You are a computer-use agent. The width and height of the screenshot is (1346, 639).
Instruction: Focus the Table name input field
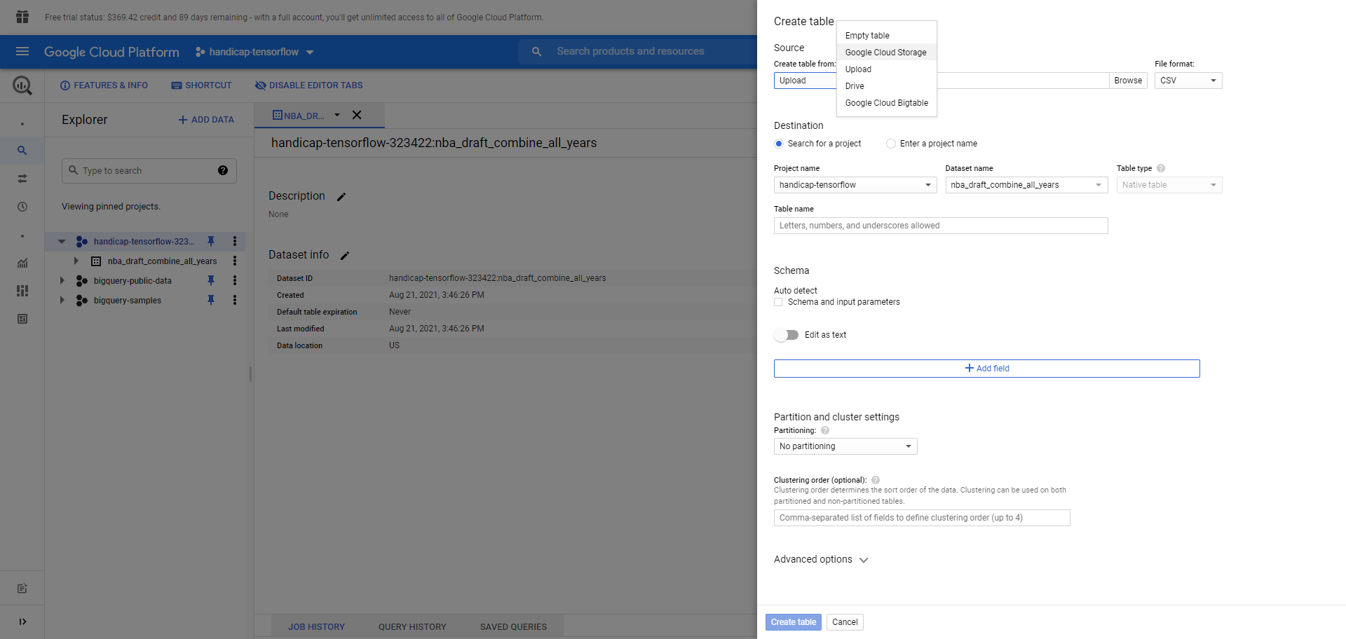[941, 226]
